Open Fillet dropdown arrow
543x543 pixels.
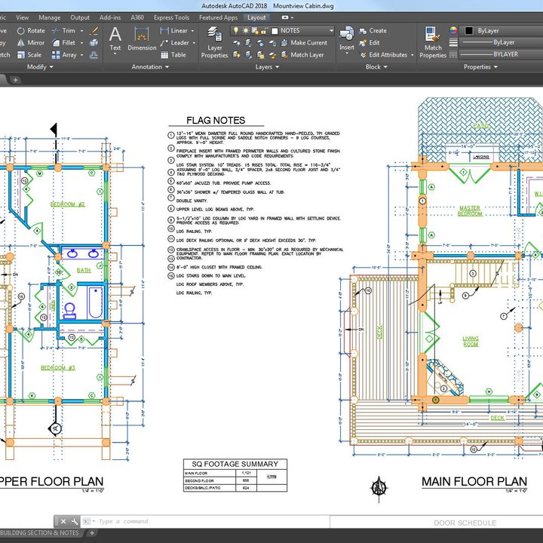pyautogui.click(x=81, y=43)
